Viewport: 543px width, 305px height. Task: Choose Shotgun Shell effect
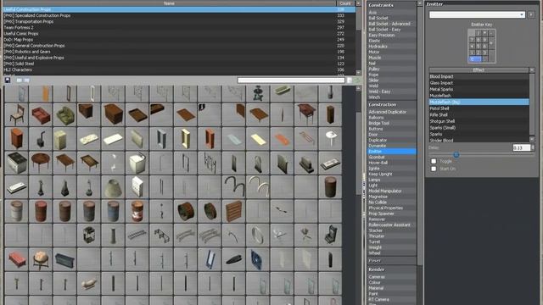point(479,121)
